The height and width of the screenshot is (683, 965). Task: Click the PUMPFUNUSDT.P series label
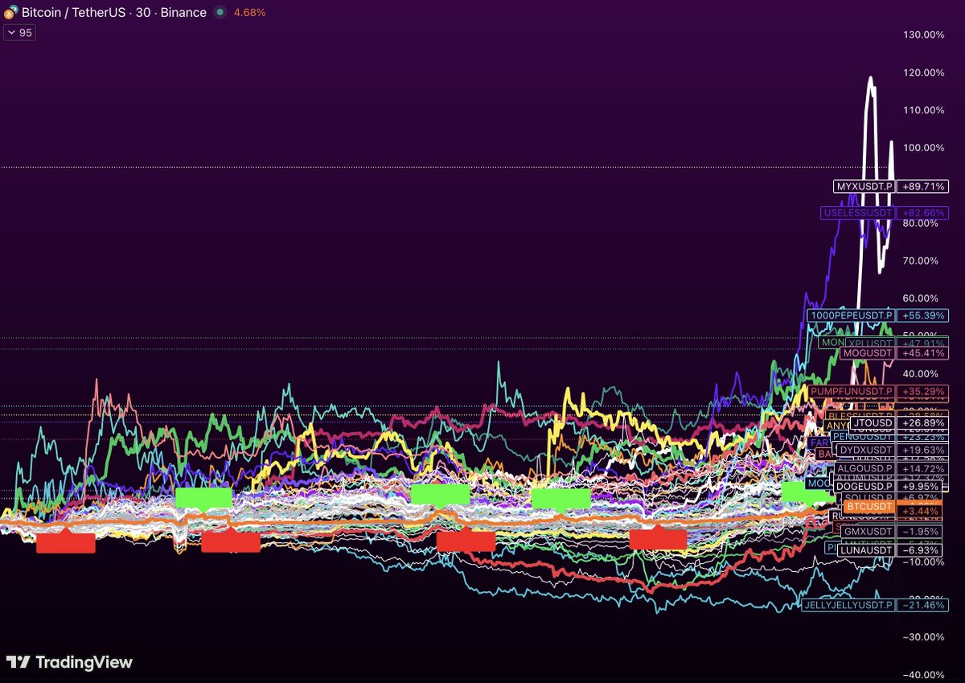(851, 391)
